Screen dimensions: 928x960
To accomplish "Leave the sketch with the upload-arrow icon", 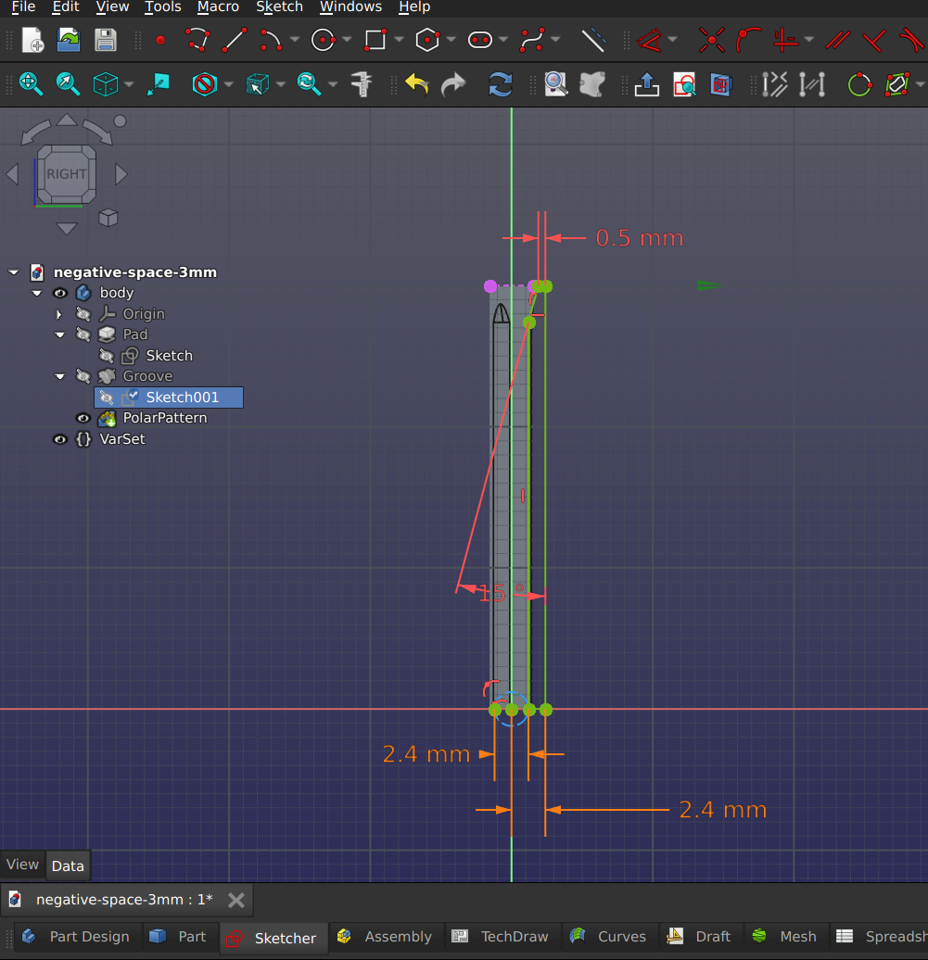I will [x=647, y=84].
